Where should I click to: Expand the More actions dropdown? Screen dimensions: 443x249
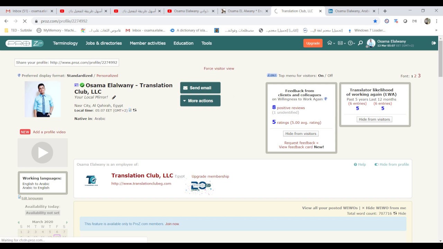pyautogui.click(x=200, y=101)
